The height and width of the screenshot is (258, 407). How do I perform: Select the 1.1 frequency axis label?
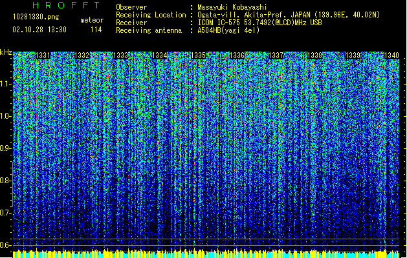click(6, 83)
